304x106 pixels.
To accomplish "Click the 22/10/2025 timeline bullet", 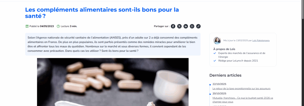I will coord(210,85).
